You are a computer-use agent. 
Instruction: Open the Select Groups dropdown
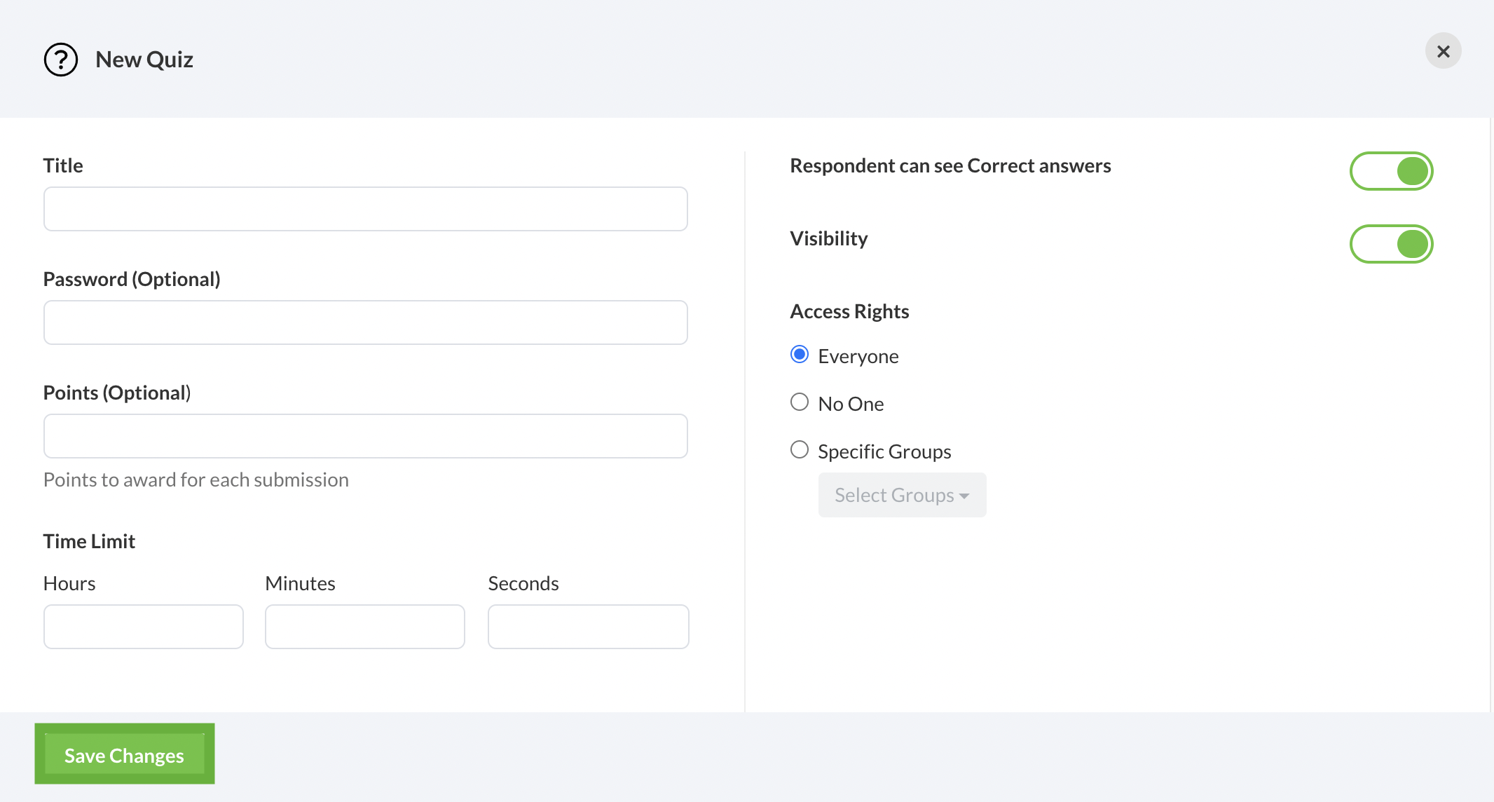coord(901,495)
